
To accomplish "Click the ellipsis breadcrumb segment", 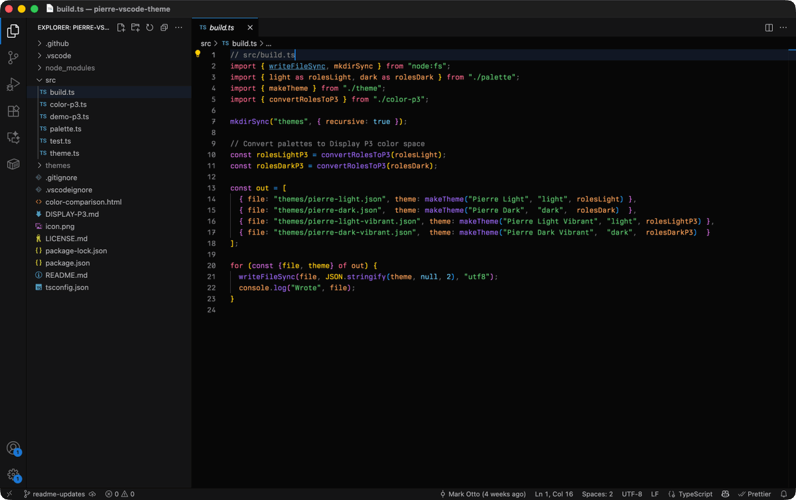I will (268, 43).
